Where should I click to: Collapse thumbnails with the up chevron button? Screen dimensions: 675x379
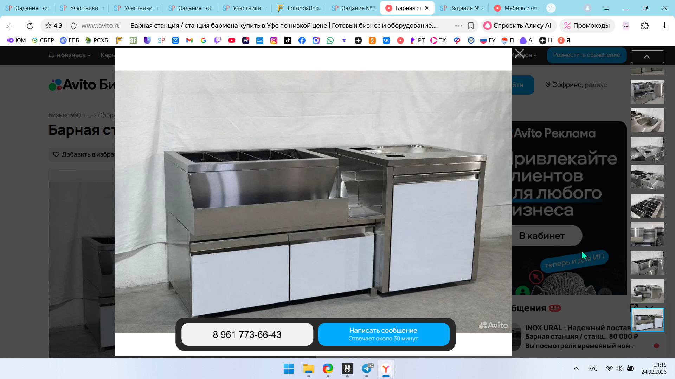[x=647, y=56]
